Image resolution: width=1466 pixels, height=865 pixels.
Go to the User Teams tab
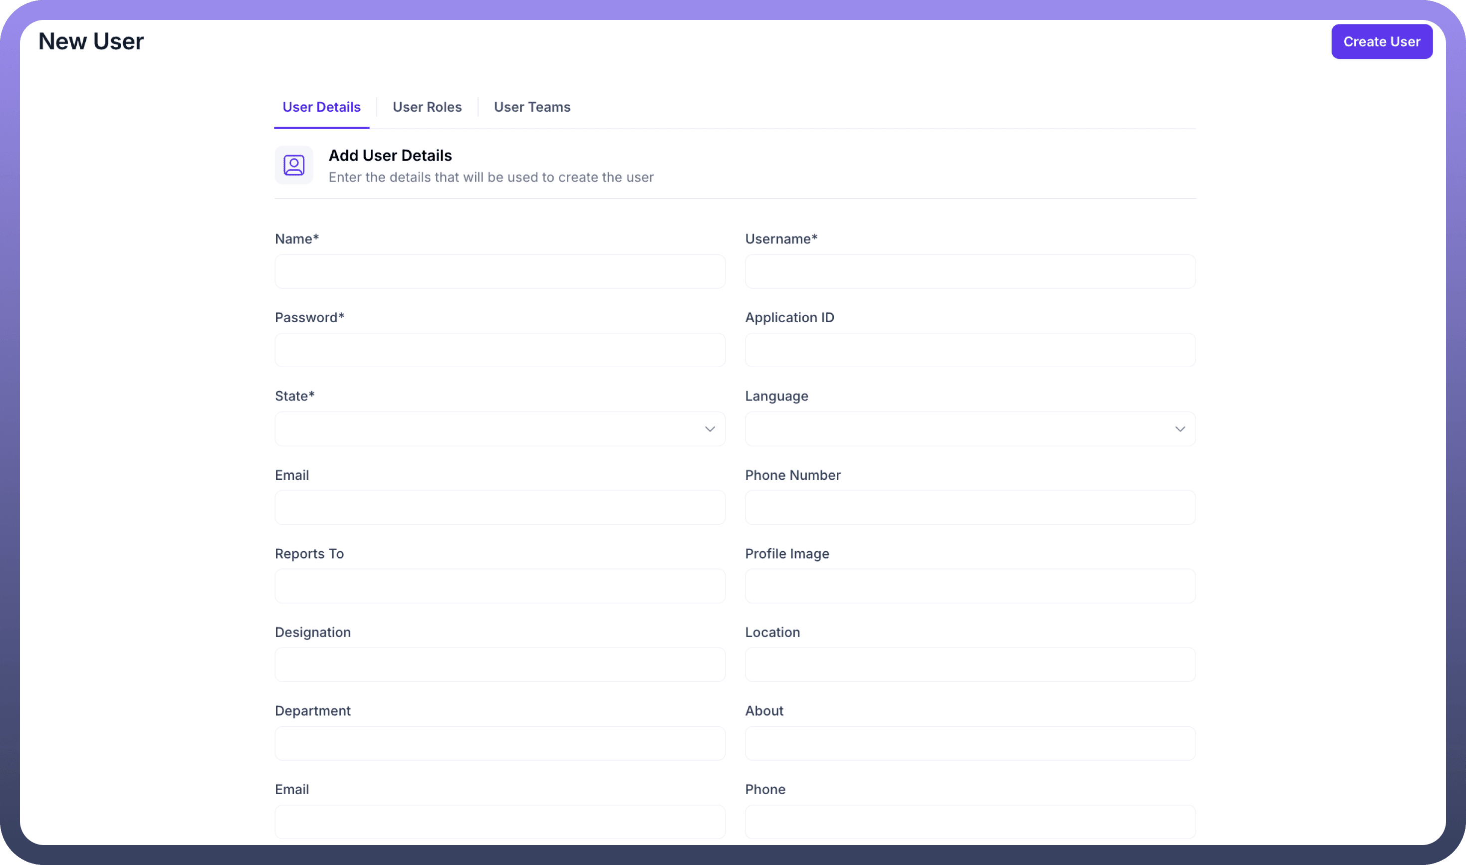click(531, 107)
